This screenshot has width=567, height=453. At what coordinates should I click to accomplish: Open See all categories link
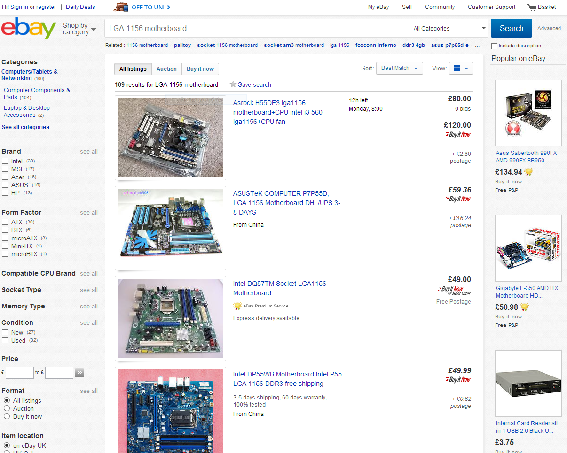point(25,127)
